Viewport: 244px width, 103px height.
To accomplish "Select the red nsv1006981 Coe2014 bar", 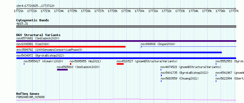I will click(71, 47).
